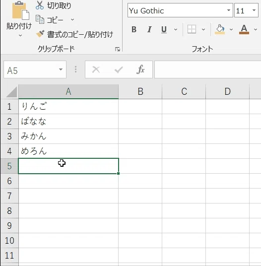The width and height of the screenshot is (261, 266).
Task: Toggle italic formatting
Action: coord(149,29)
